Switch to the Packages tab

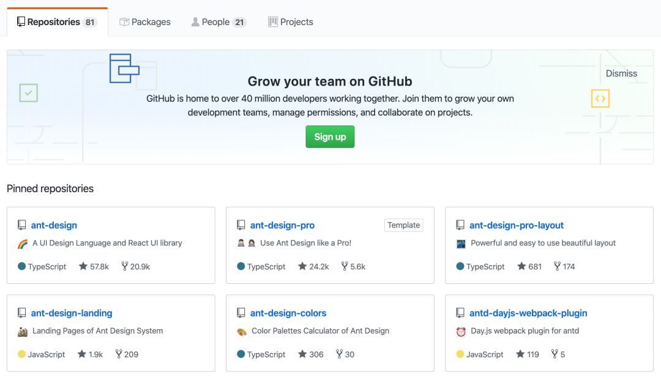click(x=145, y=22)
